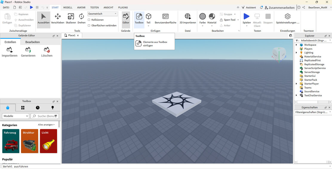
Task: Click Löschen terrain icon
Action: click(47, 52)
